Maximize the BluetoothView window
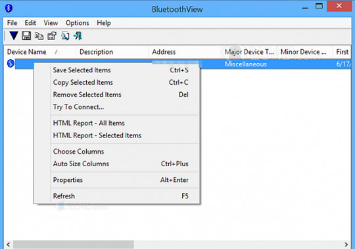Image resolution: width=355 pixels, height=249 pixels. (x=319, y=7)
